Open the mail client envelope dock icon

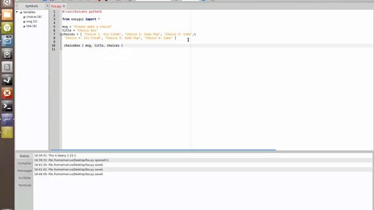(7, 41)
